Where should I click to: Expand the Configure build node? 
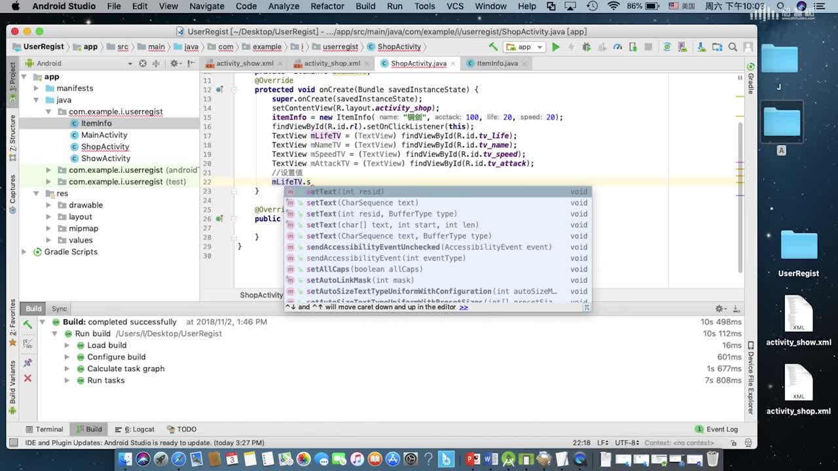[x=67, y=357]
